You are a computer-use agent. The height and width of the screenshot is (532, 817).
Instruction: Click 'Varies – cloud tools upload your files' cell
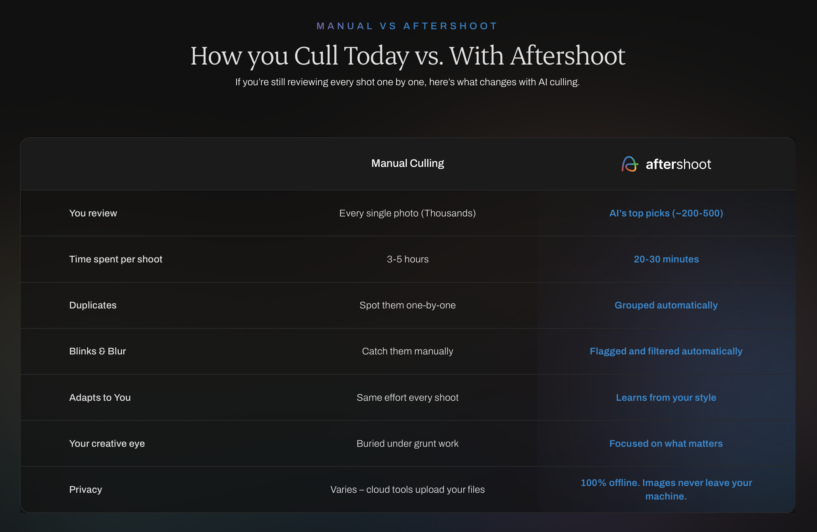tap(407, 490)
